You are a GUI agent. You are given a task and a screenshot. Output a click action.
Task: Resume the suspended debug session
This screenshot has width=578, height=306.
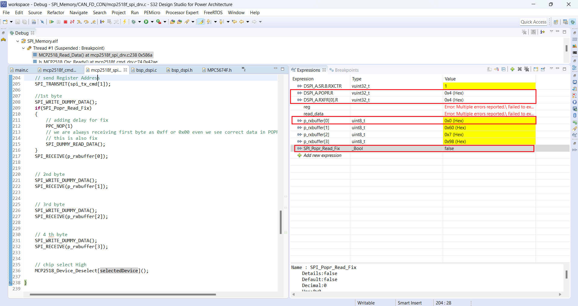[52, 21]
